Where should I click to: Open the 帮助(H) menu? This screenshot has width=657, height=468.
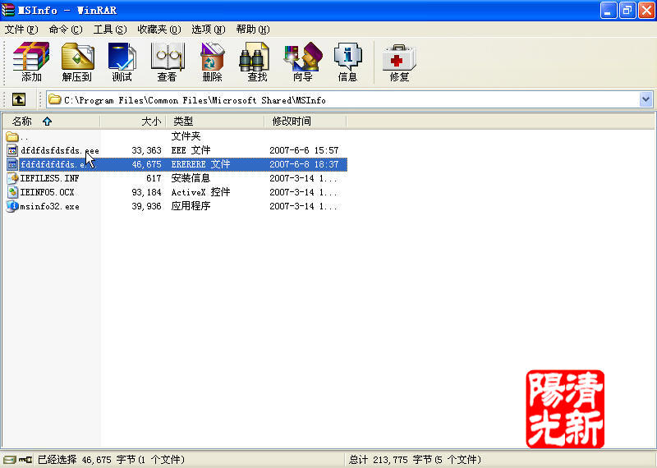[253, 30]
